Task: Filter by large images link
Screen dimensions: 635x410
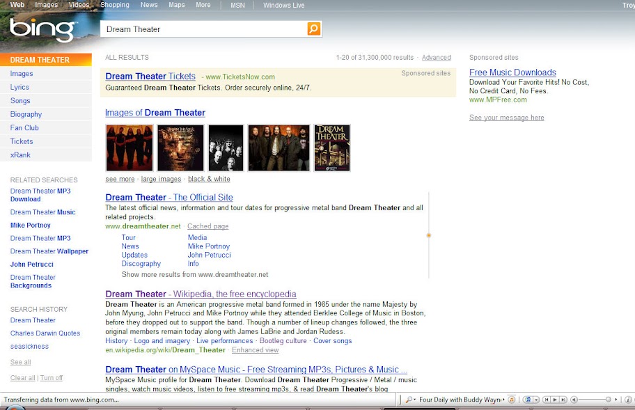Action: click(x=161, y=179)
